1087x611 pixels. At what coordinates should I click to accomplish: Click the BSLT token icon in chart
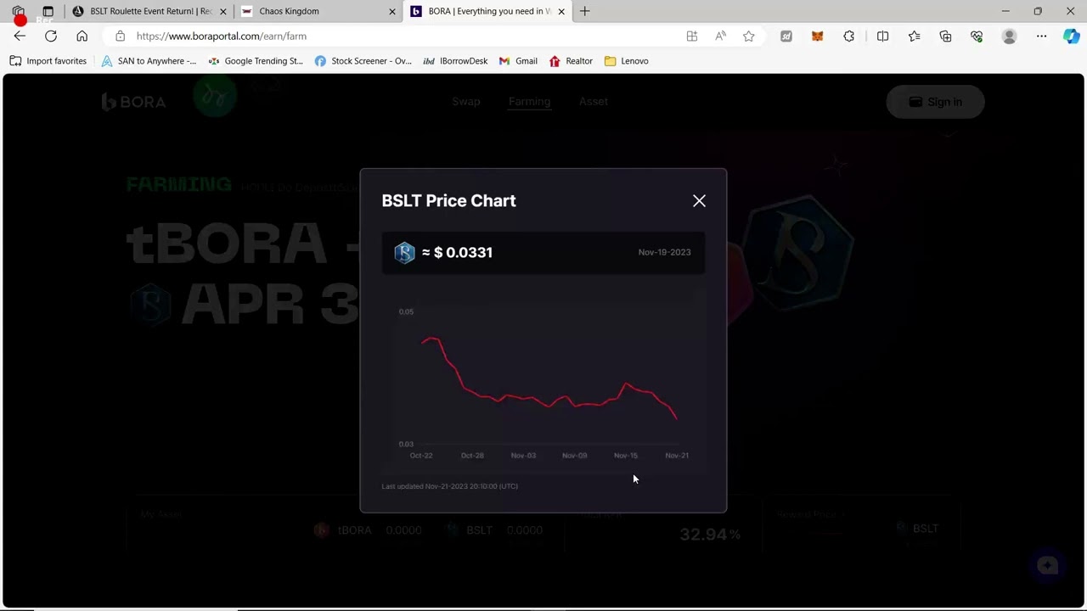click(x=404, y=252)
